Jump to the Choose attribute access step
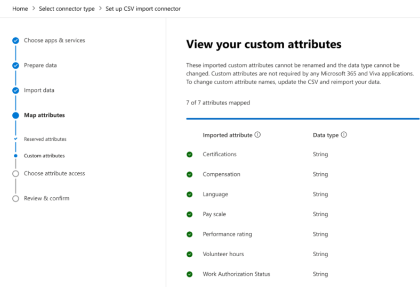This screenshot has height=287, width=420. pos(54,173)
